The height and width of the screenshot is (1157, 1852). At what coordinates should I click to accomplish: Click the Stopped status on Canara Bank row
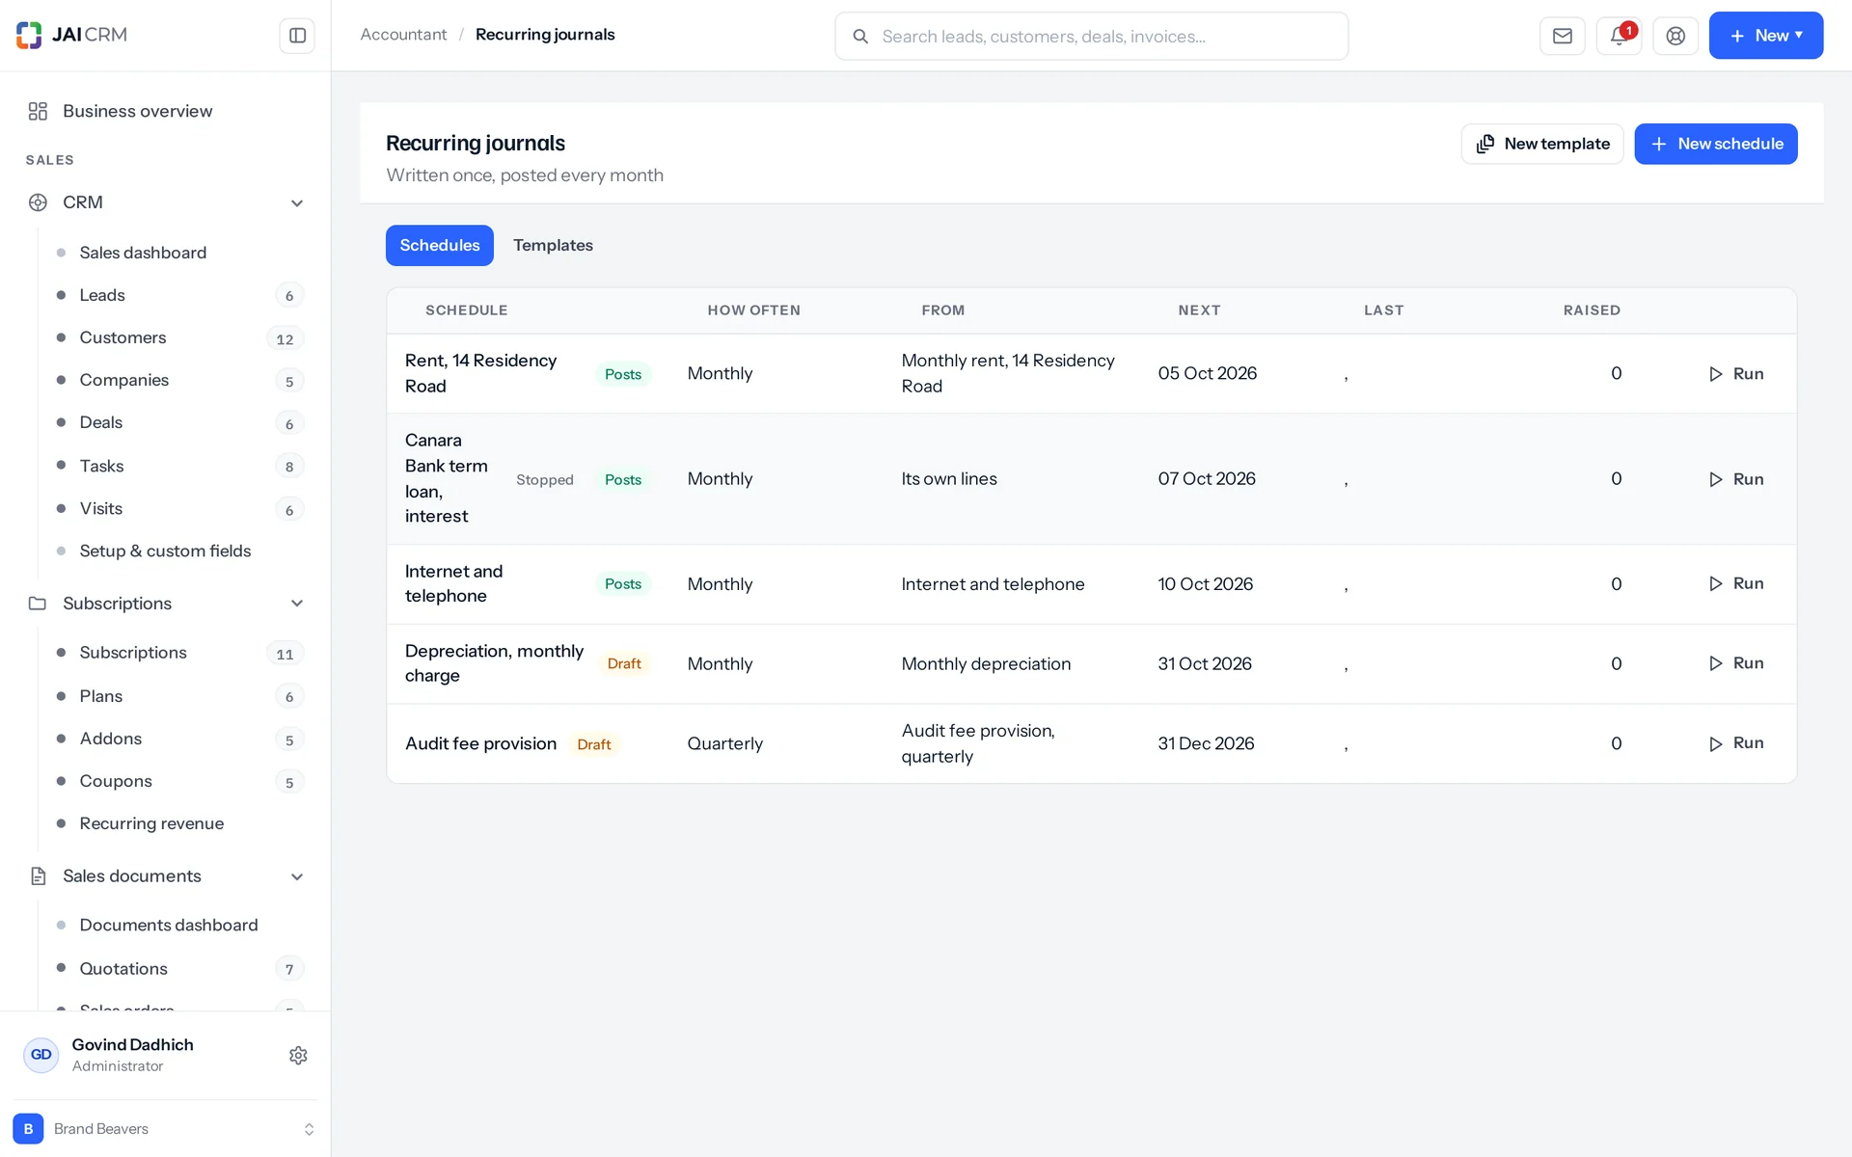pyautogui.click(x=545, y=480)
